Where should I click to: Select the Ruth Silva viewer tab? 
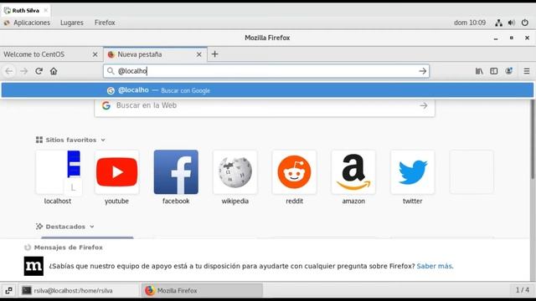pyautogui.click(x=25, y=11)
